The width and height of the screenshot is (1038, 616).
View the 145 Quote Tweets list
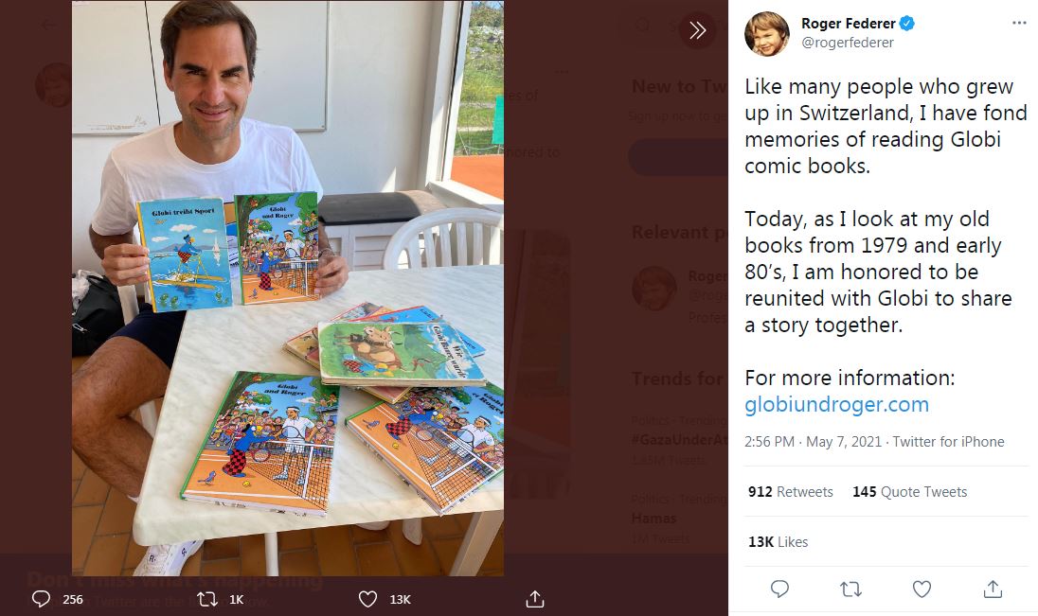pyautogui.click(x=909, y=492)
